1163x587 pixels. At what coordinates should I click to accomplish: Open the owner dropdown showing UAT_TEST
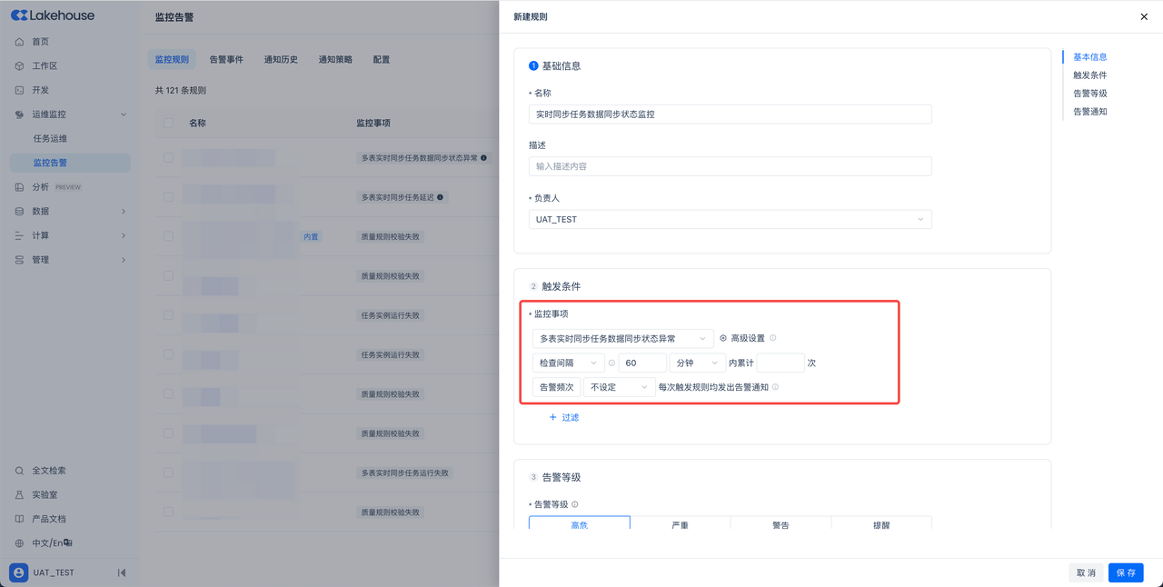pos(730,219)
